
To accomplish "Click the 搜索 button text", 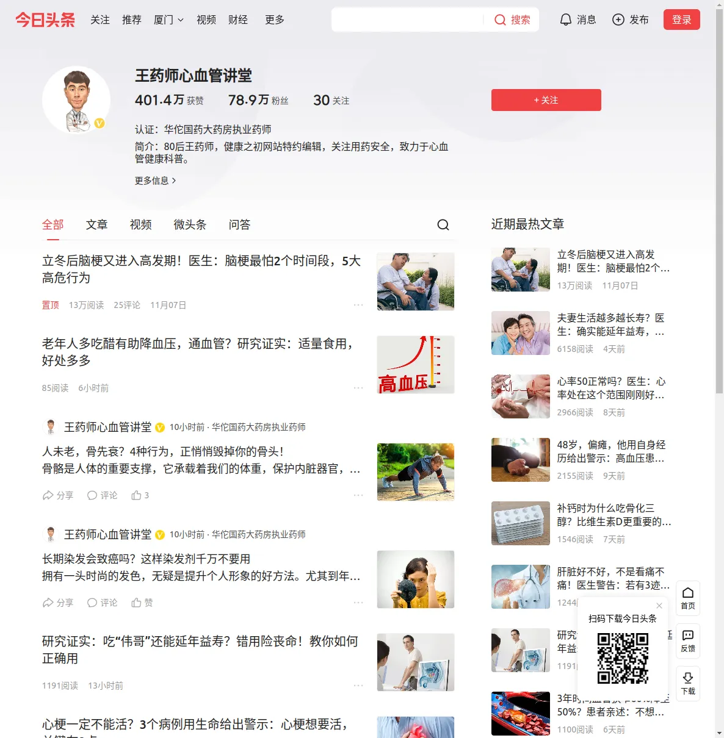I will (521, 20).
